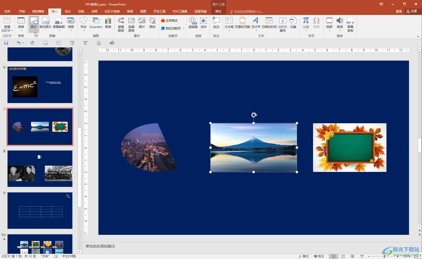
Task: Click the save icon in quick access toolbar
Action: click(6, 43)
